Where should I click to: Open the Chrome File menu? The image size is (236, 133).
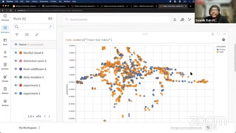coord(17,1)
